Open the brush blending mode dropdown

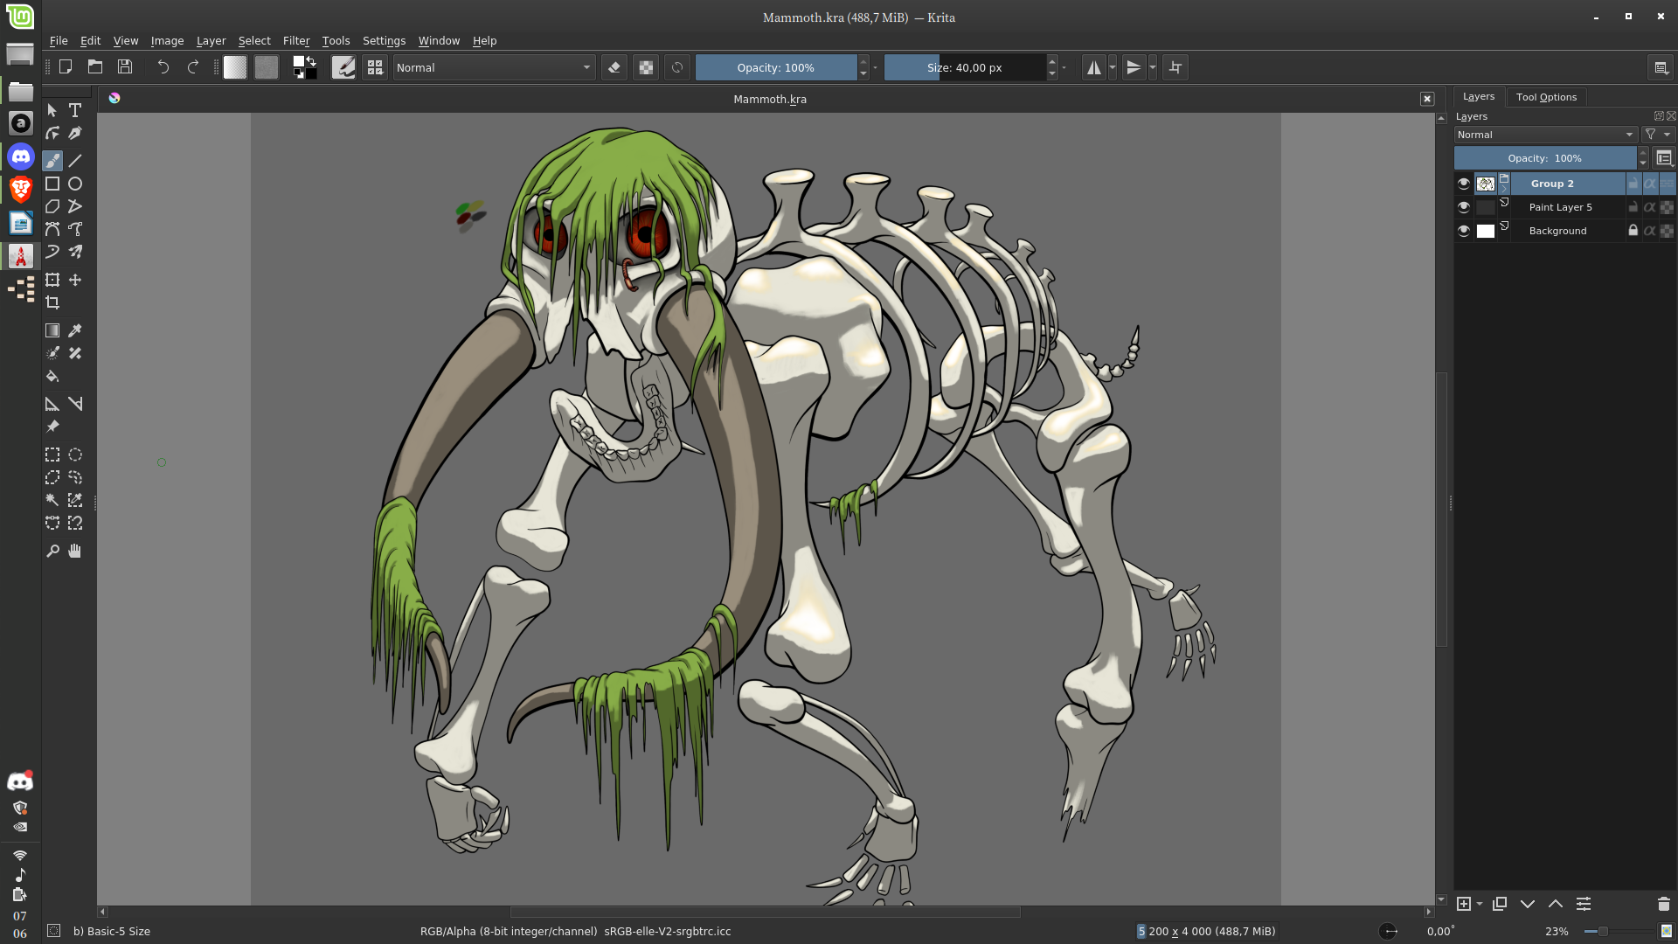494,67
